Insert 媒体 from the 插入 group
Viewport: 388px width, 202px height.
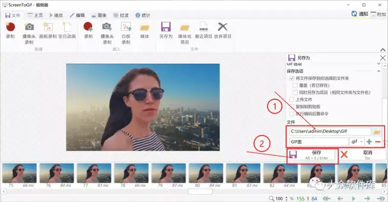(144, 30)
